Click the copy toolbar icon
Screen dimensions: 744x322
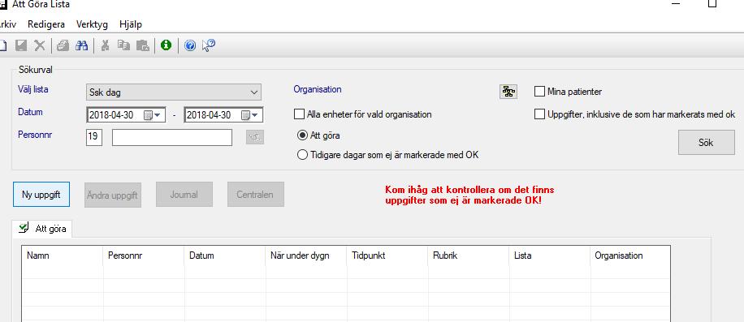tap(123, 45)
